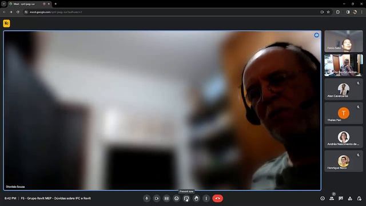This screenshot has height=206, width=366.
Task: Click the speaking indicator on main video
Action: tap(316, 35)
